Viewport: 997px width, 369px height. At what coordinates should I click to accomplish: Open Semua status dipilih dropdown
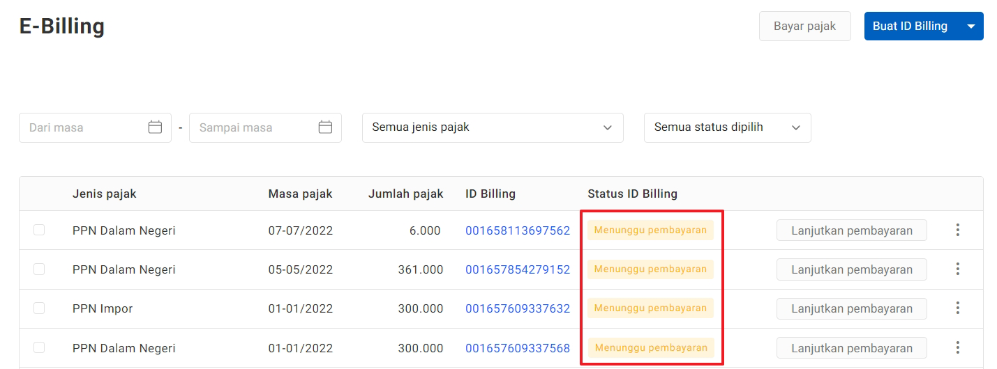coord(727,127)
